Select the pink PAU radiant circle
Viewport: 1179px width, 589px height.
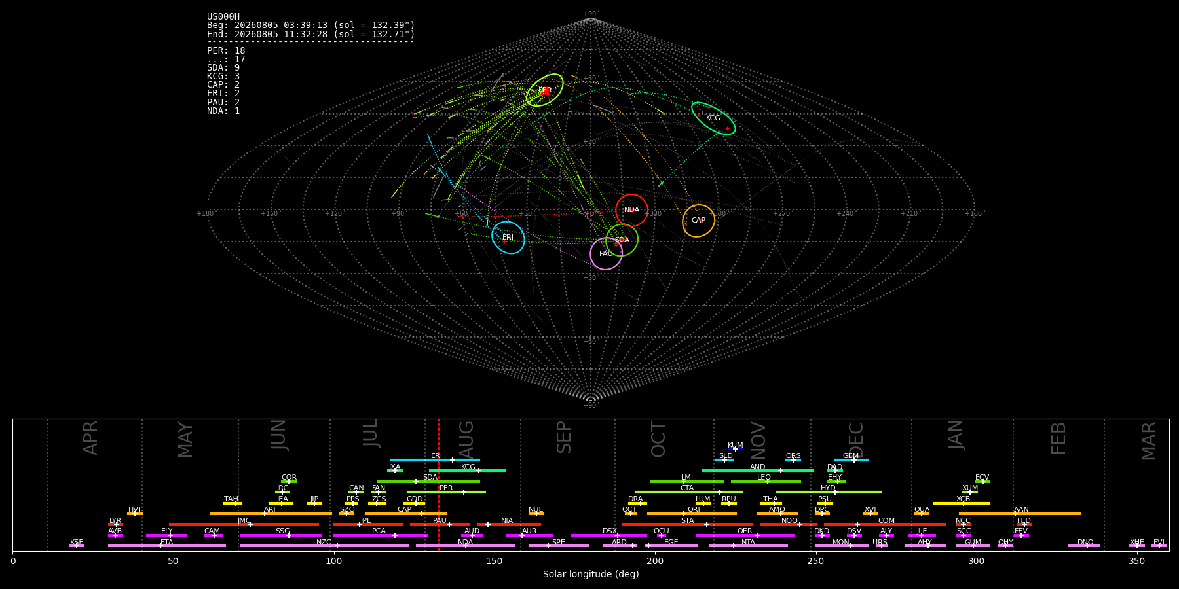[606, 253]
